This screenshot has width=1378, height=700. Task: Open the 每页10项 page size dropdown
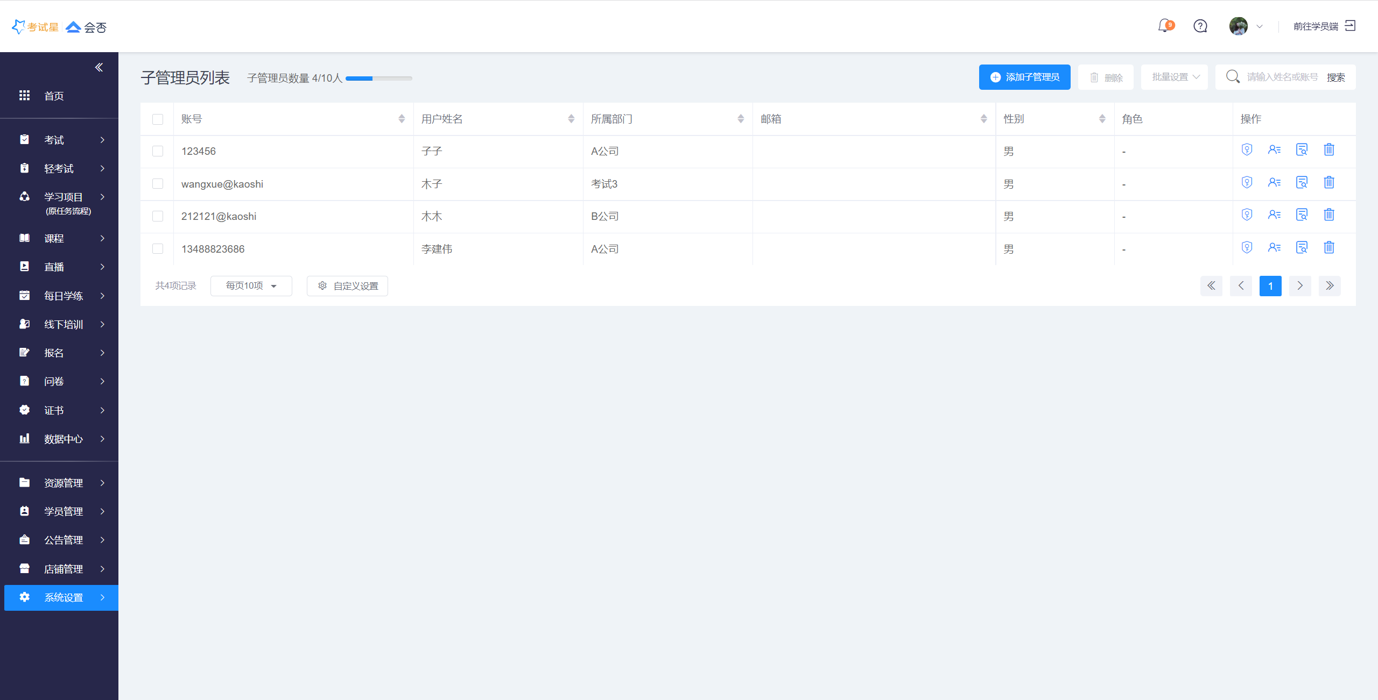coord(251,286)
